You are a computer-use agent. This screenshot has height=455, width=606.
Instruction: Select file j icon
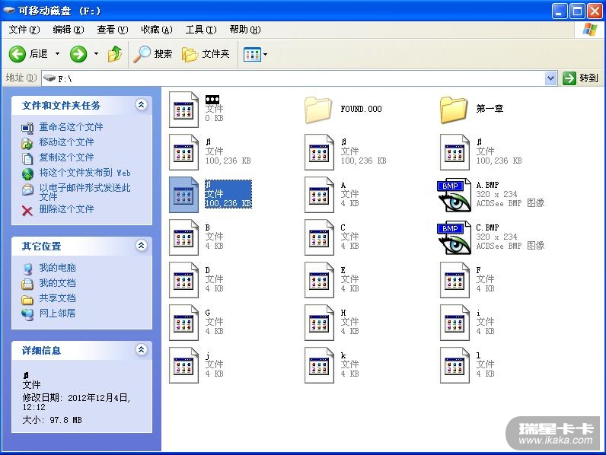[184, 365]
